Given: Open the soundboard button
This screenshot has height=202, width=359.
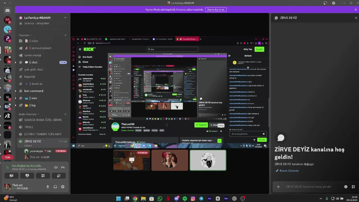Looking at the screenshot, I should click(59, 176).
